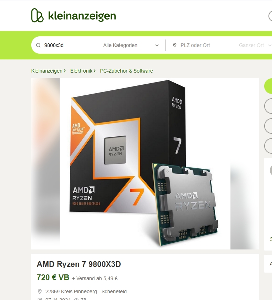This screenshot has height=300, width=272.
Task: Click the first outlined button under the green one
Action: click(268, 106)
